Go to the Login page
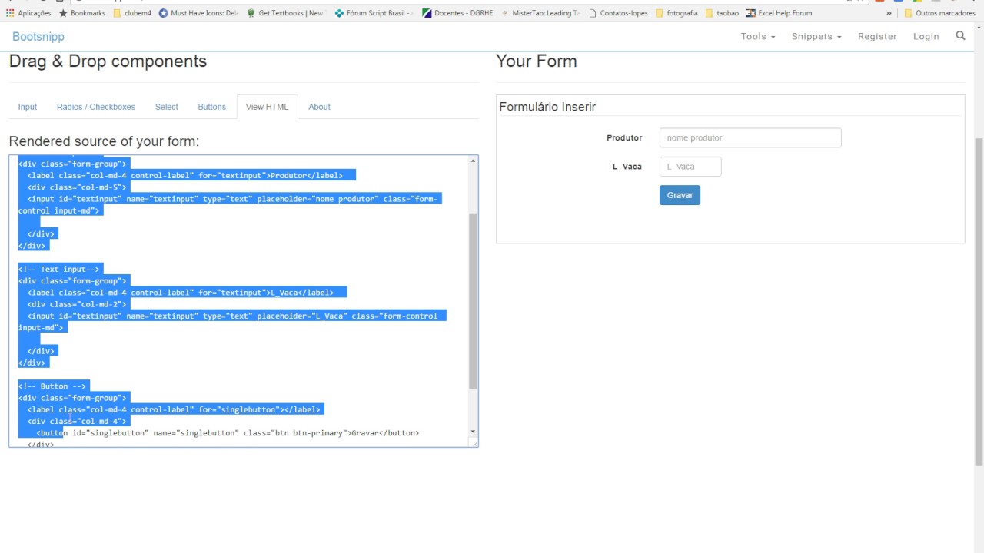The image size is (984, 553). 926,36
